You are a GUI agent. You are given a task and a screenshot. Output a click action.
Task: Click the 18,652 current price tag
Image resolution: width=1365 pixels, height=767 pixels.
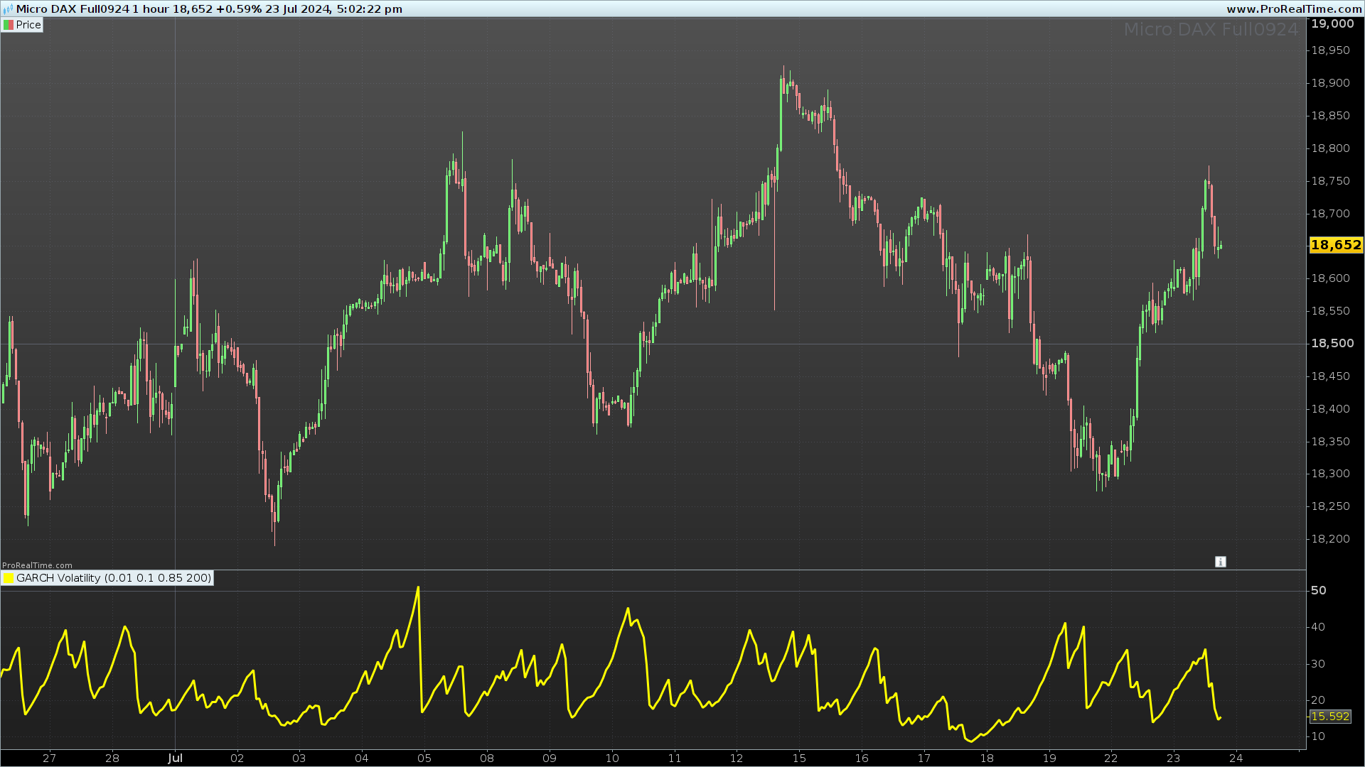(x=1335, y=245)
